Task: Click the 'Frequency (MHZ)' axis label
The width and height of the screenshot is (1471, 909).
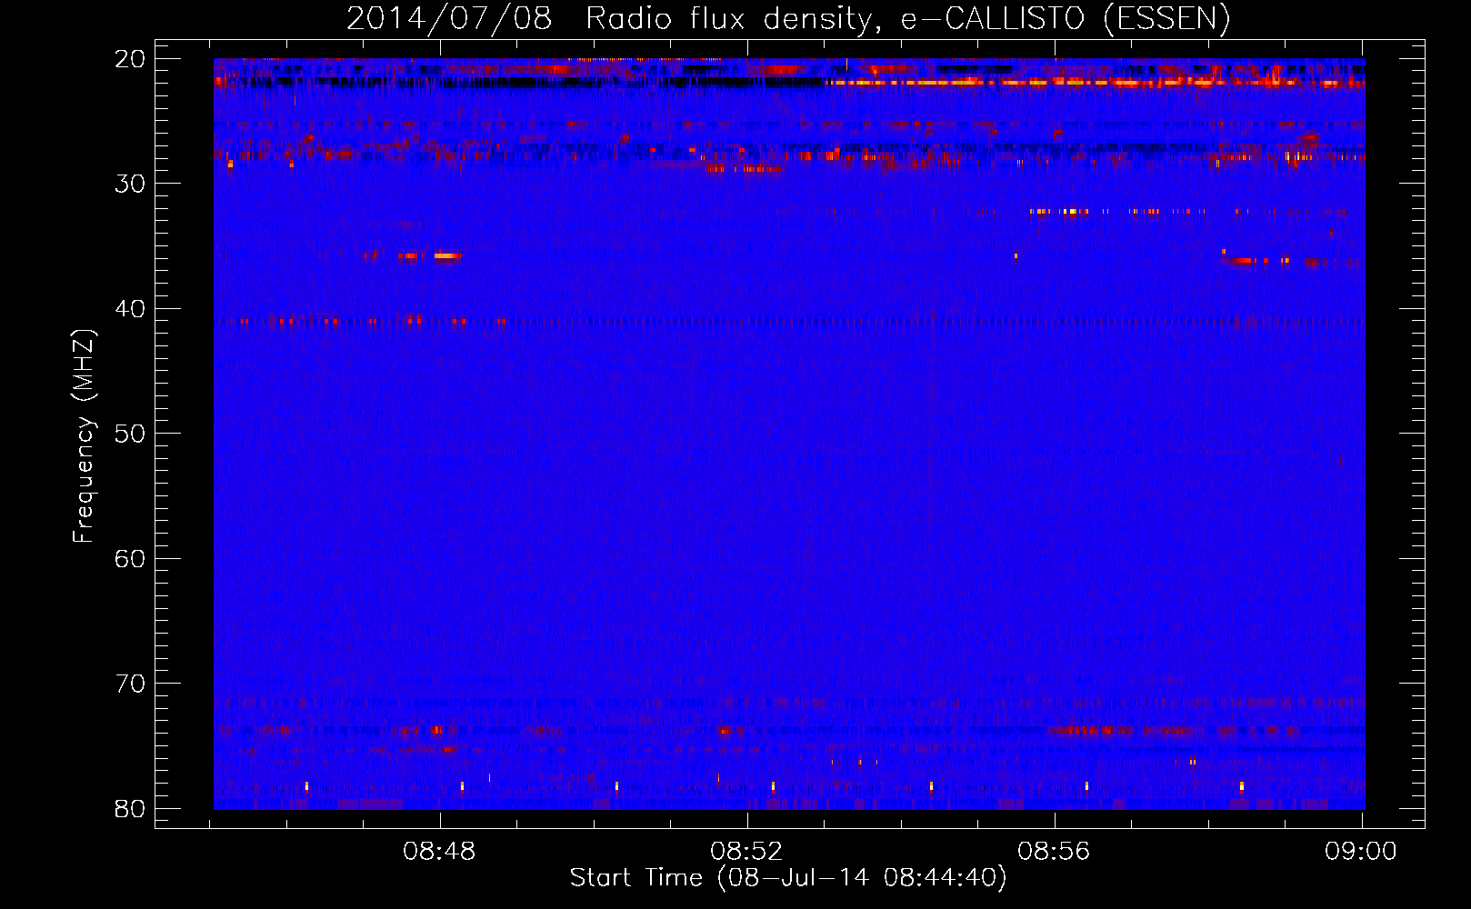Action: (x=84, y=436)
